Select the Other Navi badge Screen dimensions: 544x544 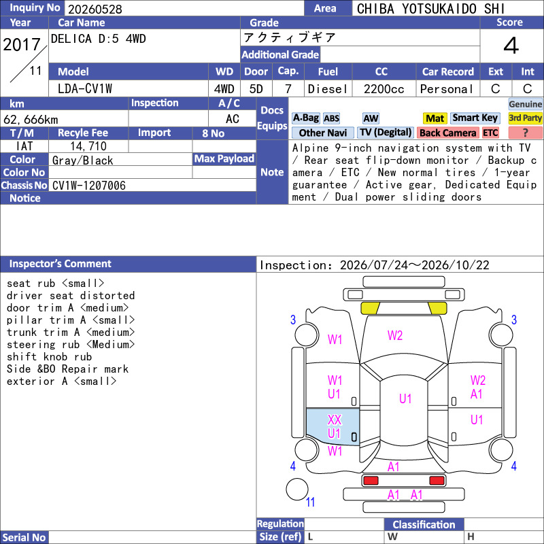tap(322, 133)
